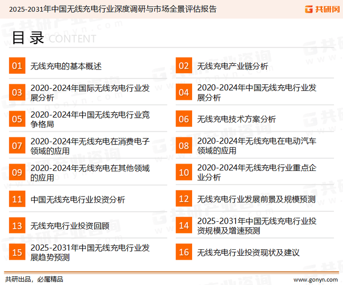Open chapter 无线充电产业链分析

coord(232,66)
